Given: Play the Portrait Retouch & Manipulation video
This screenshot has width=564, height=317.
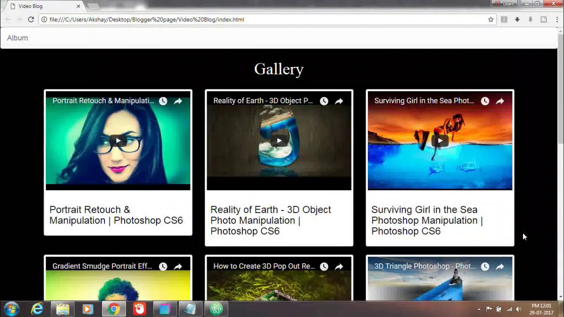Looking at the screenshot, I should pos(118,141).
